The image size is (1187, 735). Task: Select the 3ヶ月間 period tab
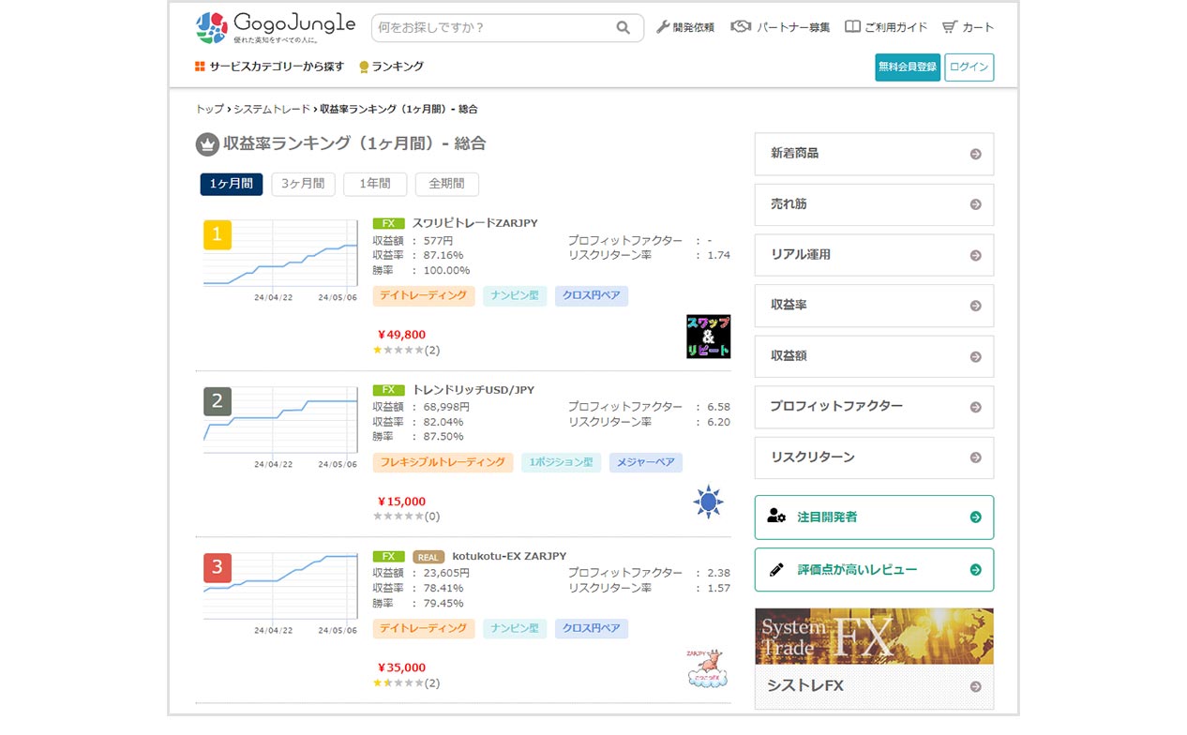point(304,184)
